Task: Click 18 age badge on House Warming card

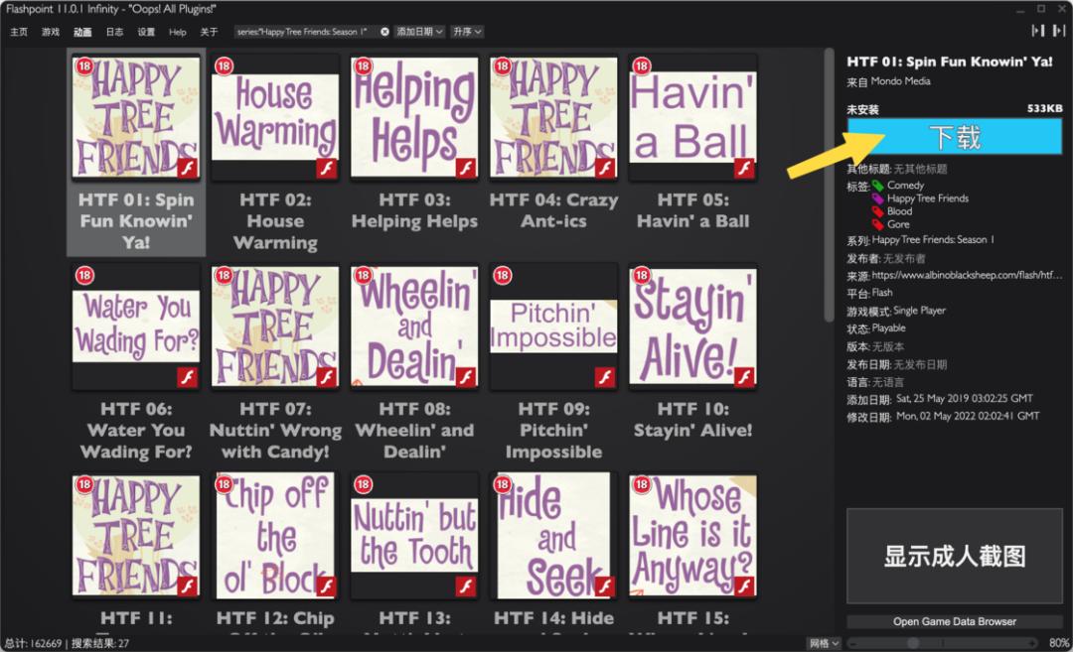Action: click(224, 66)
